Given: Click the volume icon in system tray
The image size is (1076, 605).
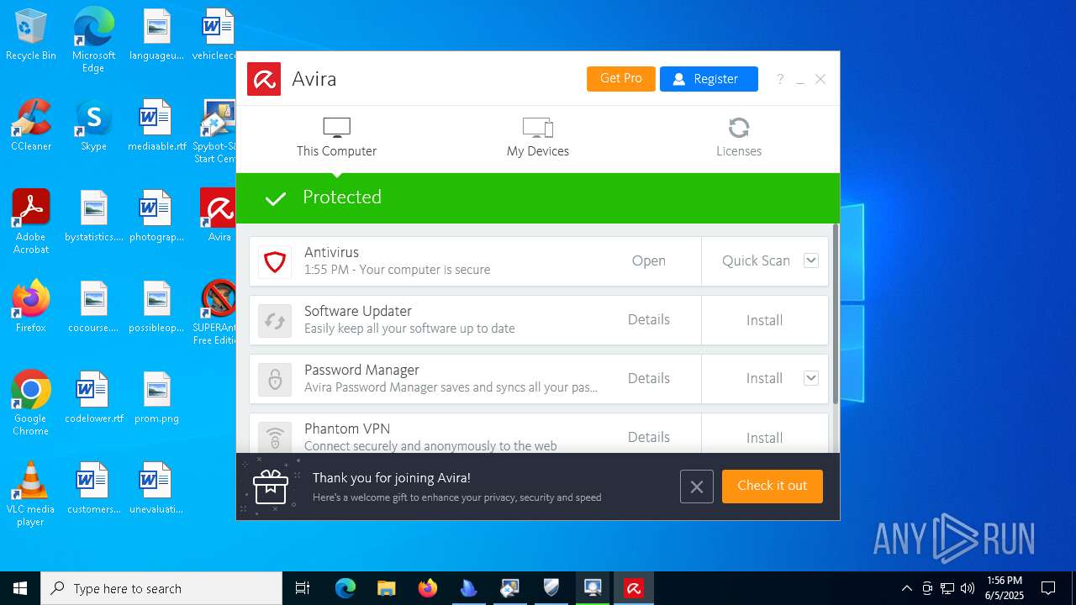Looking at the screenshot, I should 968,588.
